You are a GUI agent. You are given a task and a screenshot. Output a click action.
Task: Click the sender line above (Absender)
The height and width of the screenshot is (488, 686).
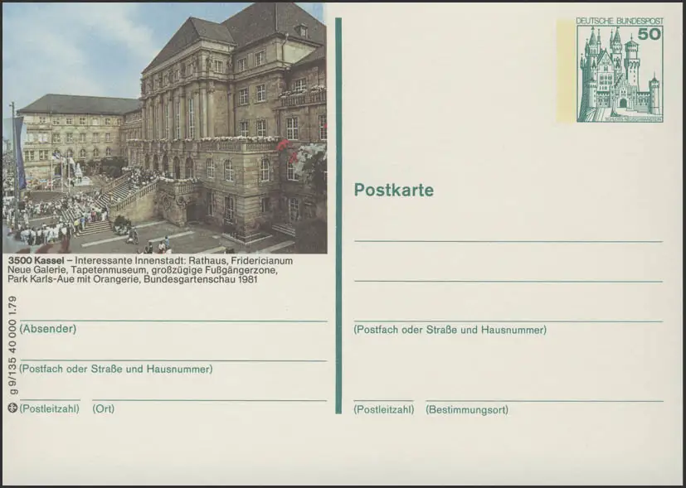tap(173, 321)
